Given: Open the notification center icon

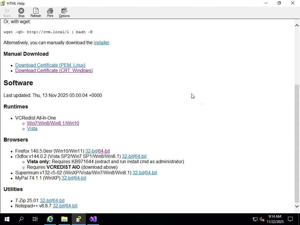Looking at the screenshot, I should (290, 219).
